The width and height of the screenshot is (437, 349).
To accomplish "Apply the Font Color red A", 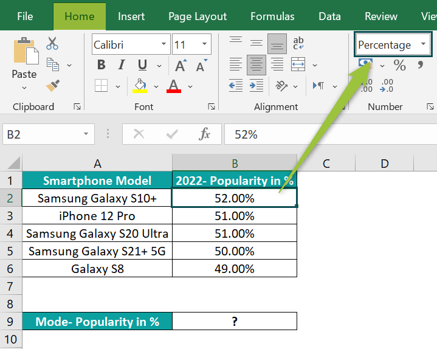I will click(x=174, y=86).
